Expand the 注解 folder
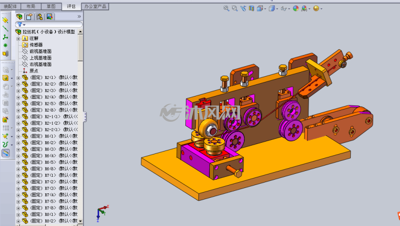400x226 pixels. coord(19,38)
